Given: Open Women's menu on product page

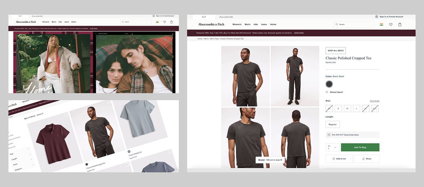Looking at the screenshot, I should tap(237, 24).
